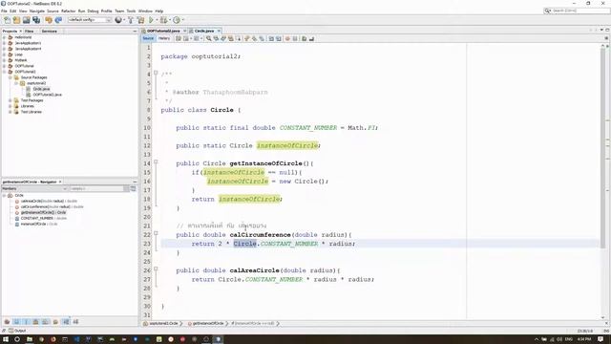611x344 pixels.
Task: Click the New File toolbar icon
Action: (7, 20)
